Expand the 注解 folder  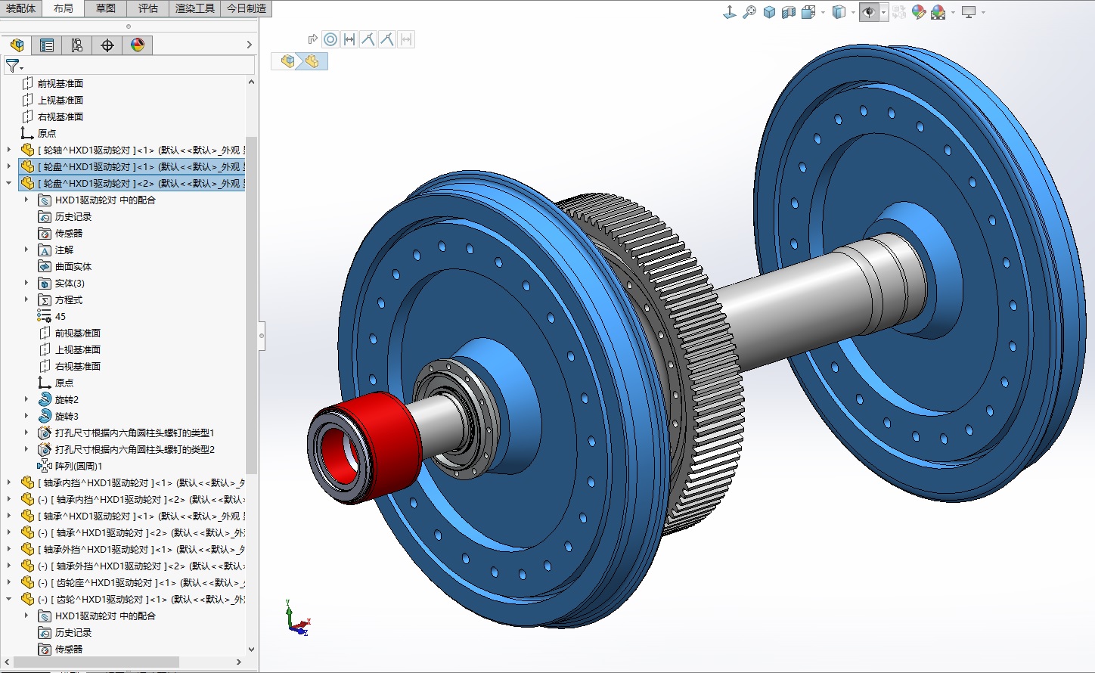26,250
